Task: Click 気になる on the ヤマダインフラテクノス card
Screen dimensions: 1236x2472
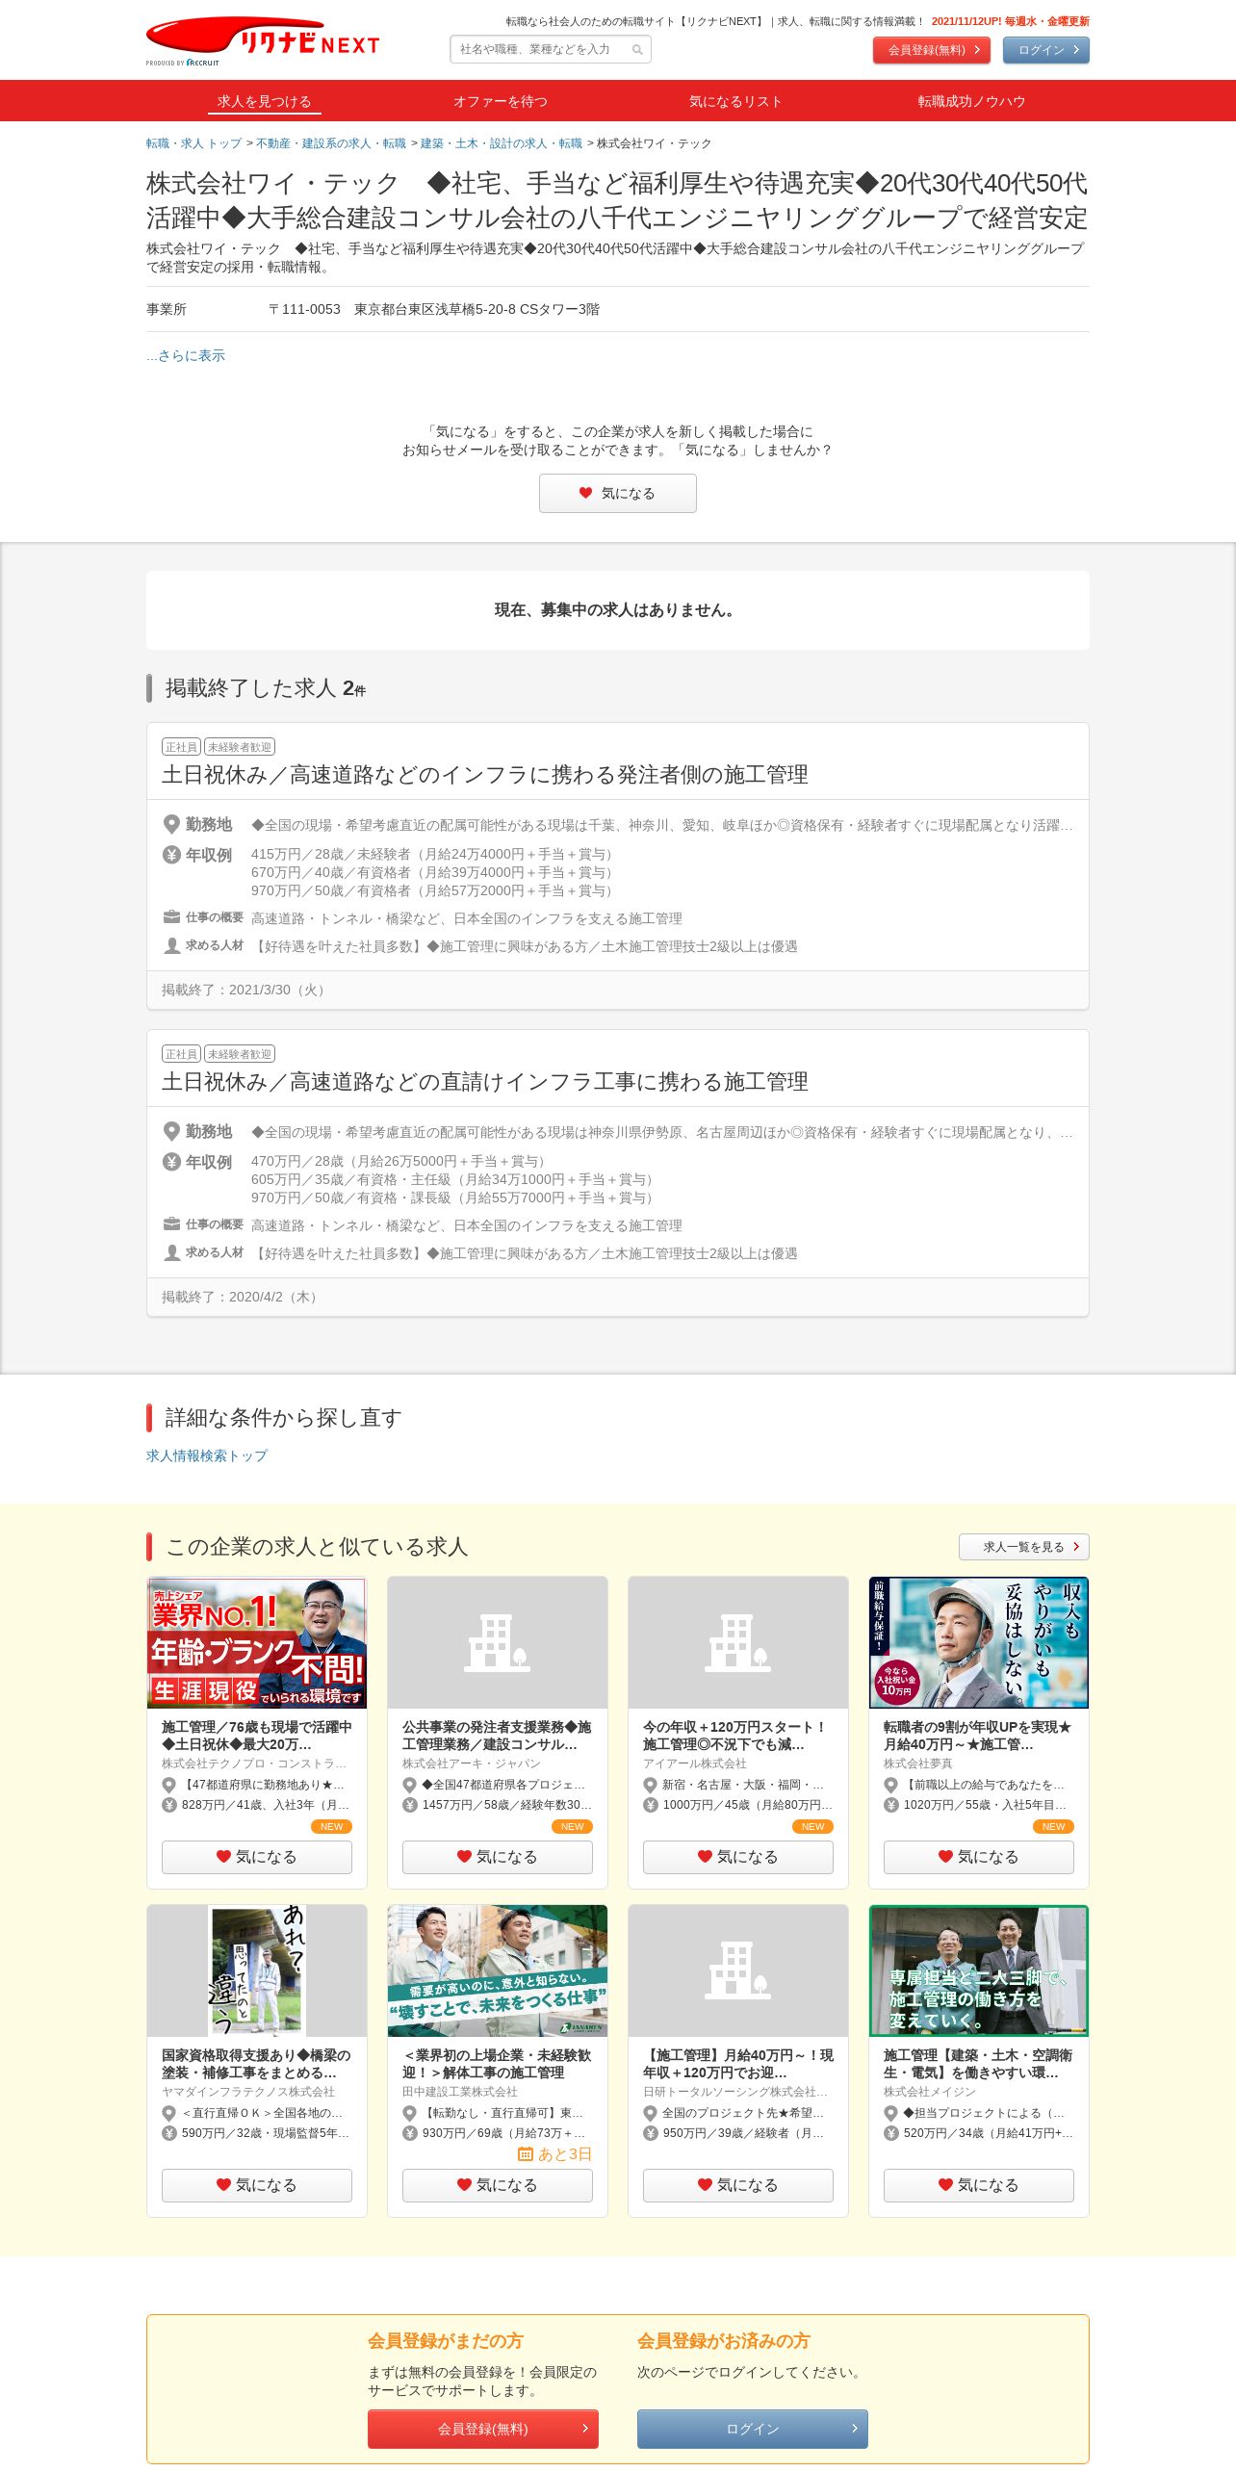Action: point(257,2185)
